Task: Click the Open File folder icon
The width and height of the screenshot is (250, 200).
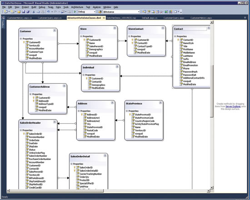Action: 19,12
